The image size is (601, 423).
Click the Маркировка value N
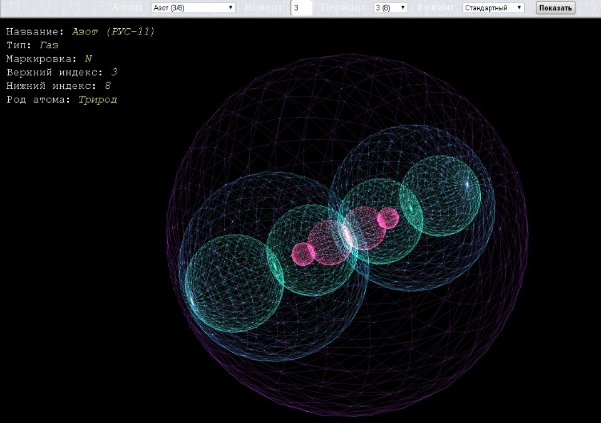coord(88,59)
